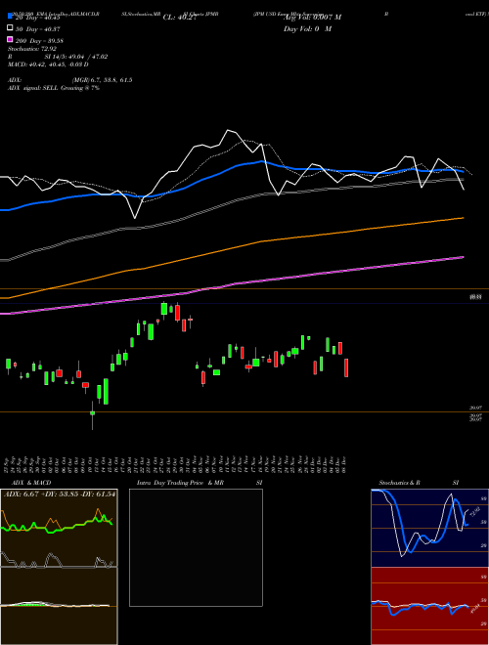Click the magenta 200 Day legend swatch
Screen dimensions: 489x645
point(10,40)
